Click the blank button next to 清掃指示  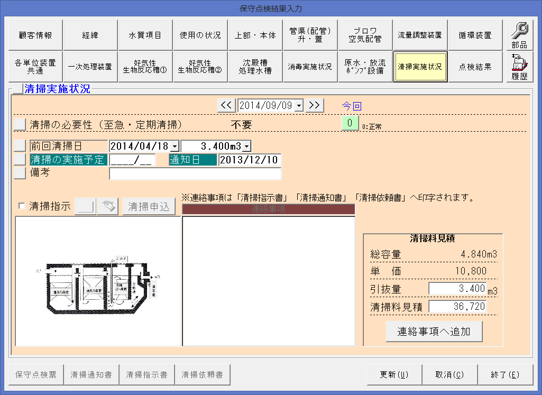(x=85, y=207)
